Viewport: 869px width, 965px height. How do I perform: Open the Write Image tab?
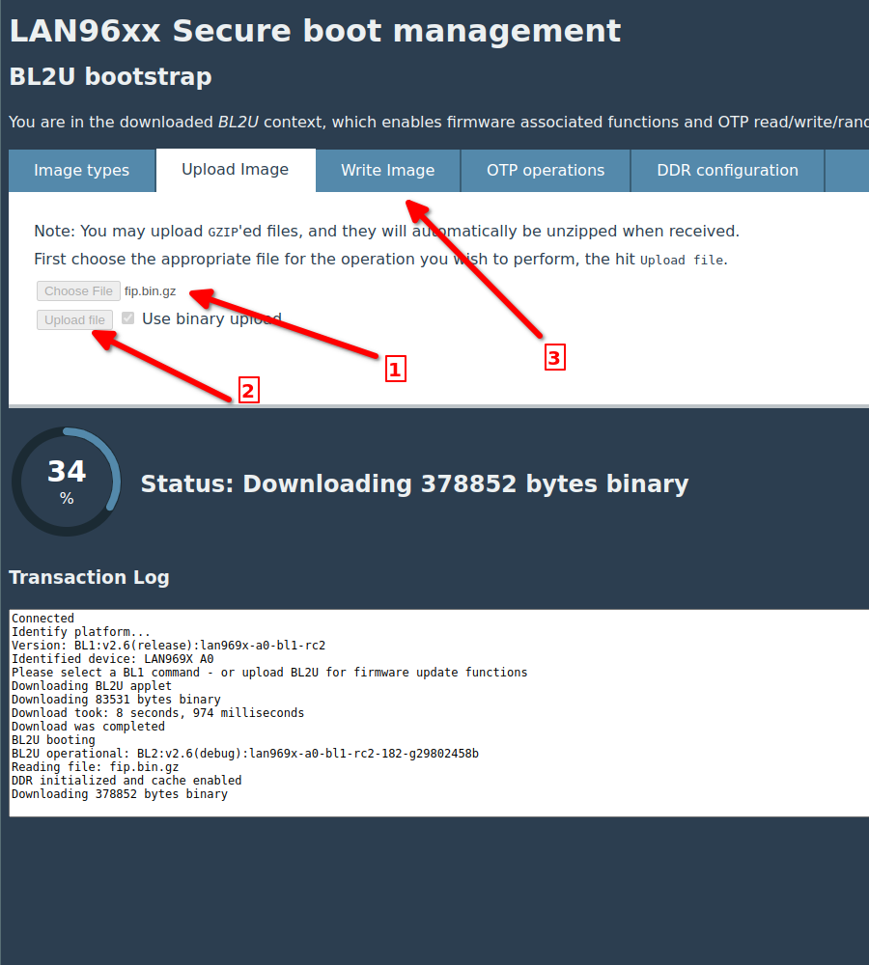(x=387, y=170)
